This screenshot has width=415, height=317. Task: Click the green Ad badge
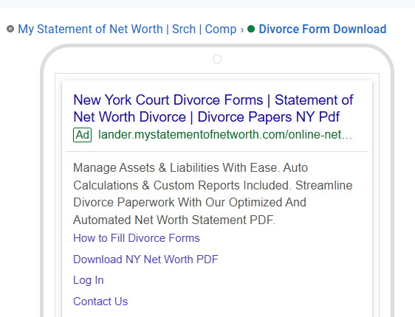82,135
